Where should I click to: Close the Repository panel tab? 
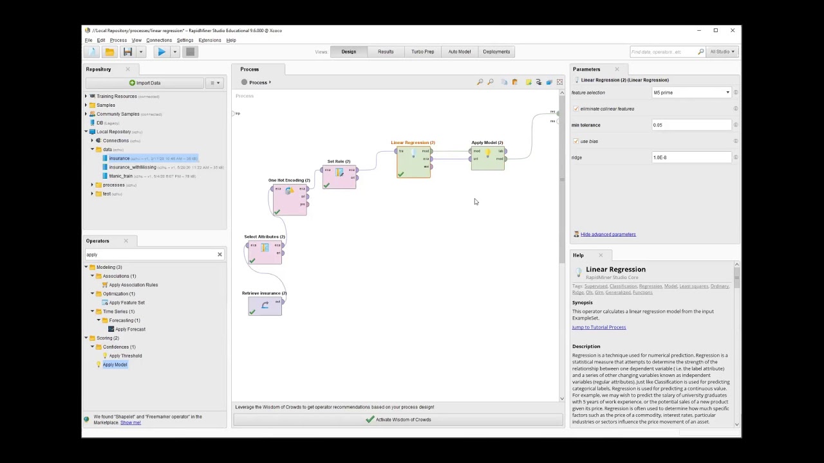[x=127, y=69]
